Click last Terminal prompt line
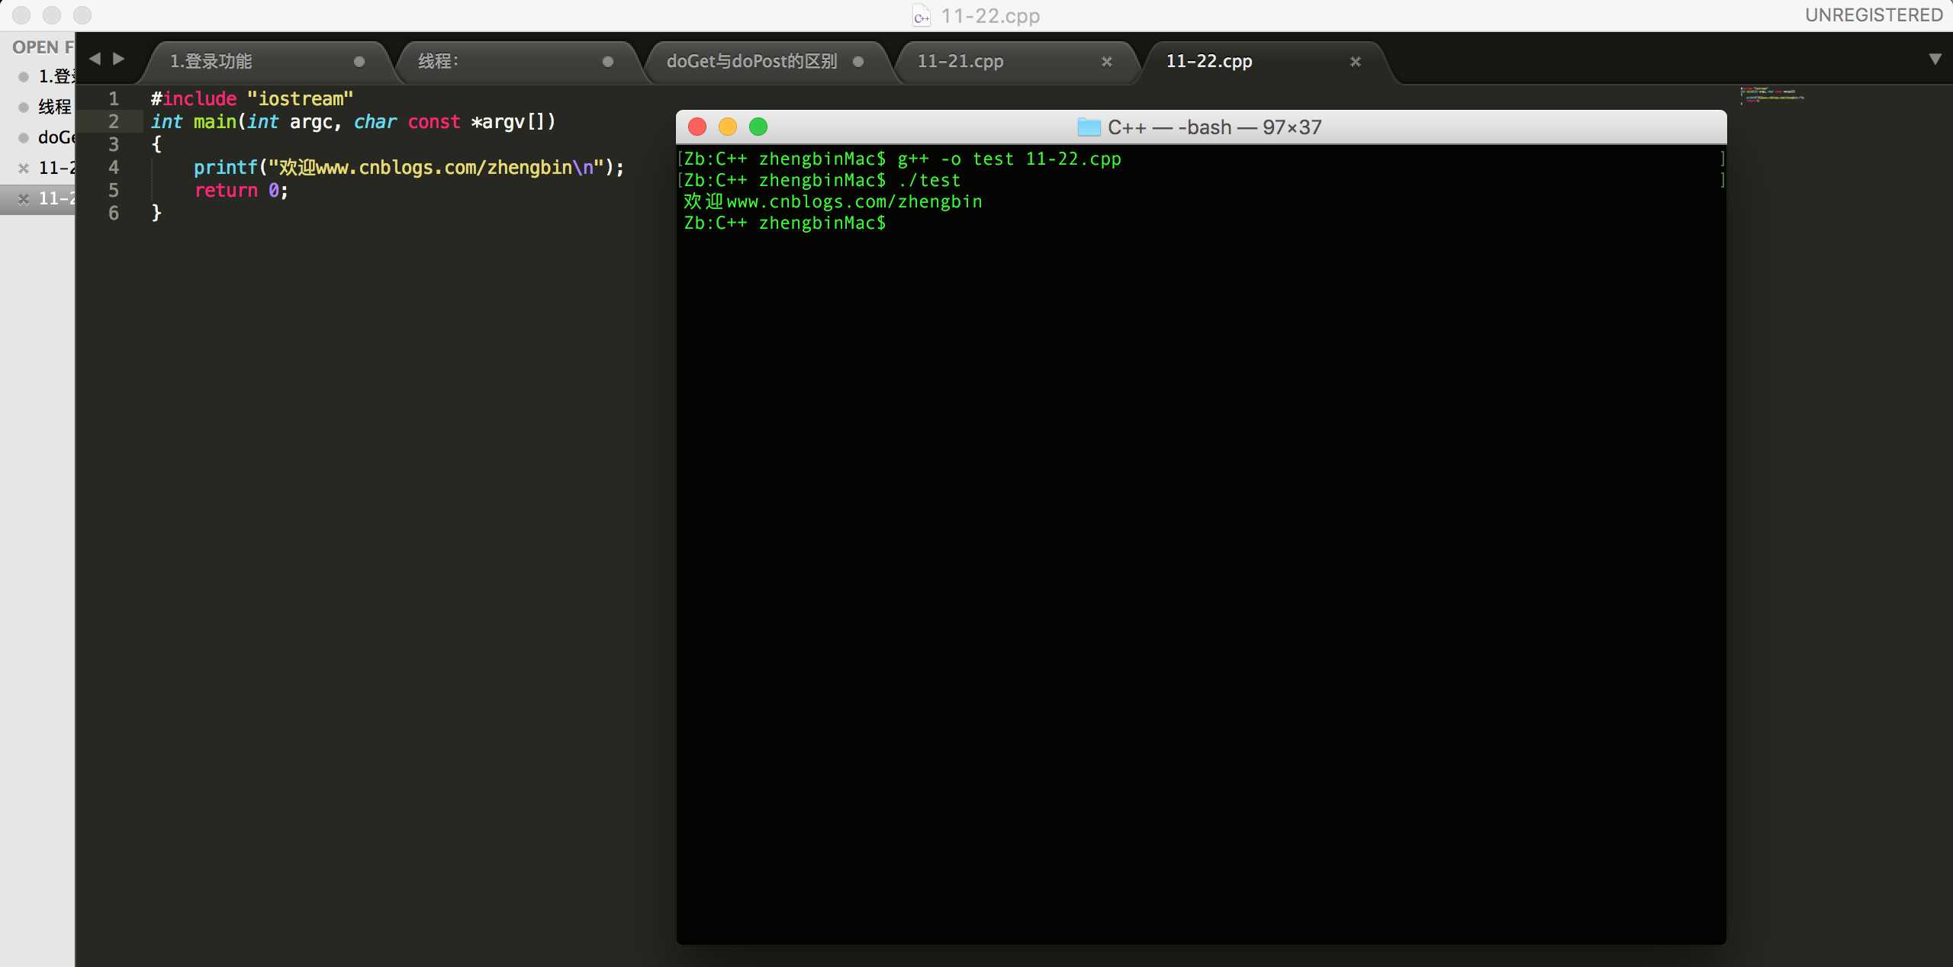The height and width of the screenshot is (967, 1953). pos(785,223)
